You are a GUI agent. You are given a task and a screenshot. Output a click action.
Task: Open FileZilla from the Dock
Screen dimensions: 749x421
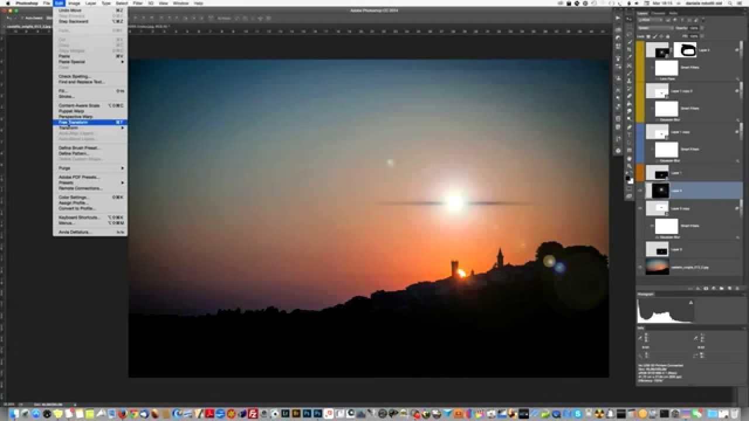[x=253, y=413]
